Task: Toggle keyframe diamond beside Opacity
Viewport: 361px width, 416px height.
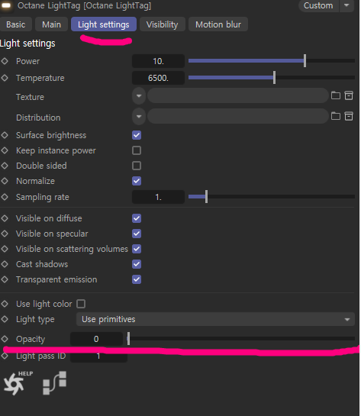Action: pyautogui.click(x=5, y=339)
